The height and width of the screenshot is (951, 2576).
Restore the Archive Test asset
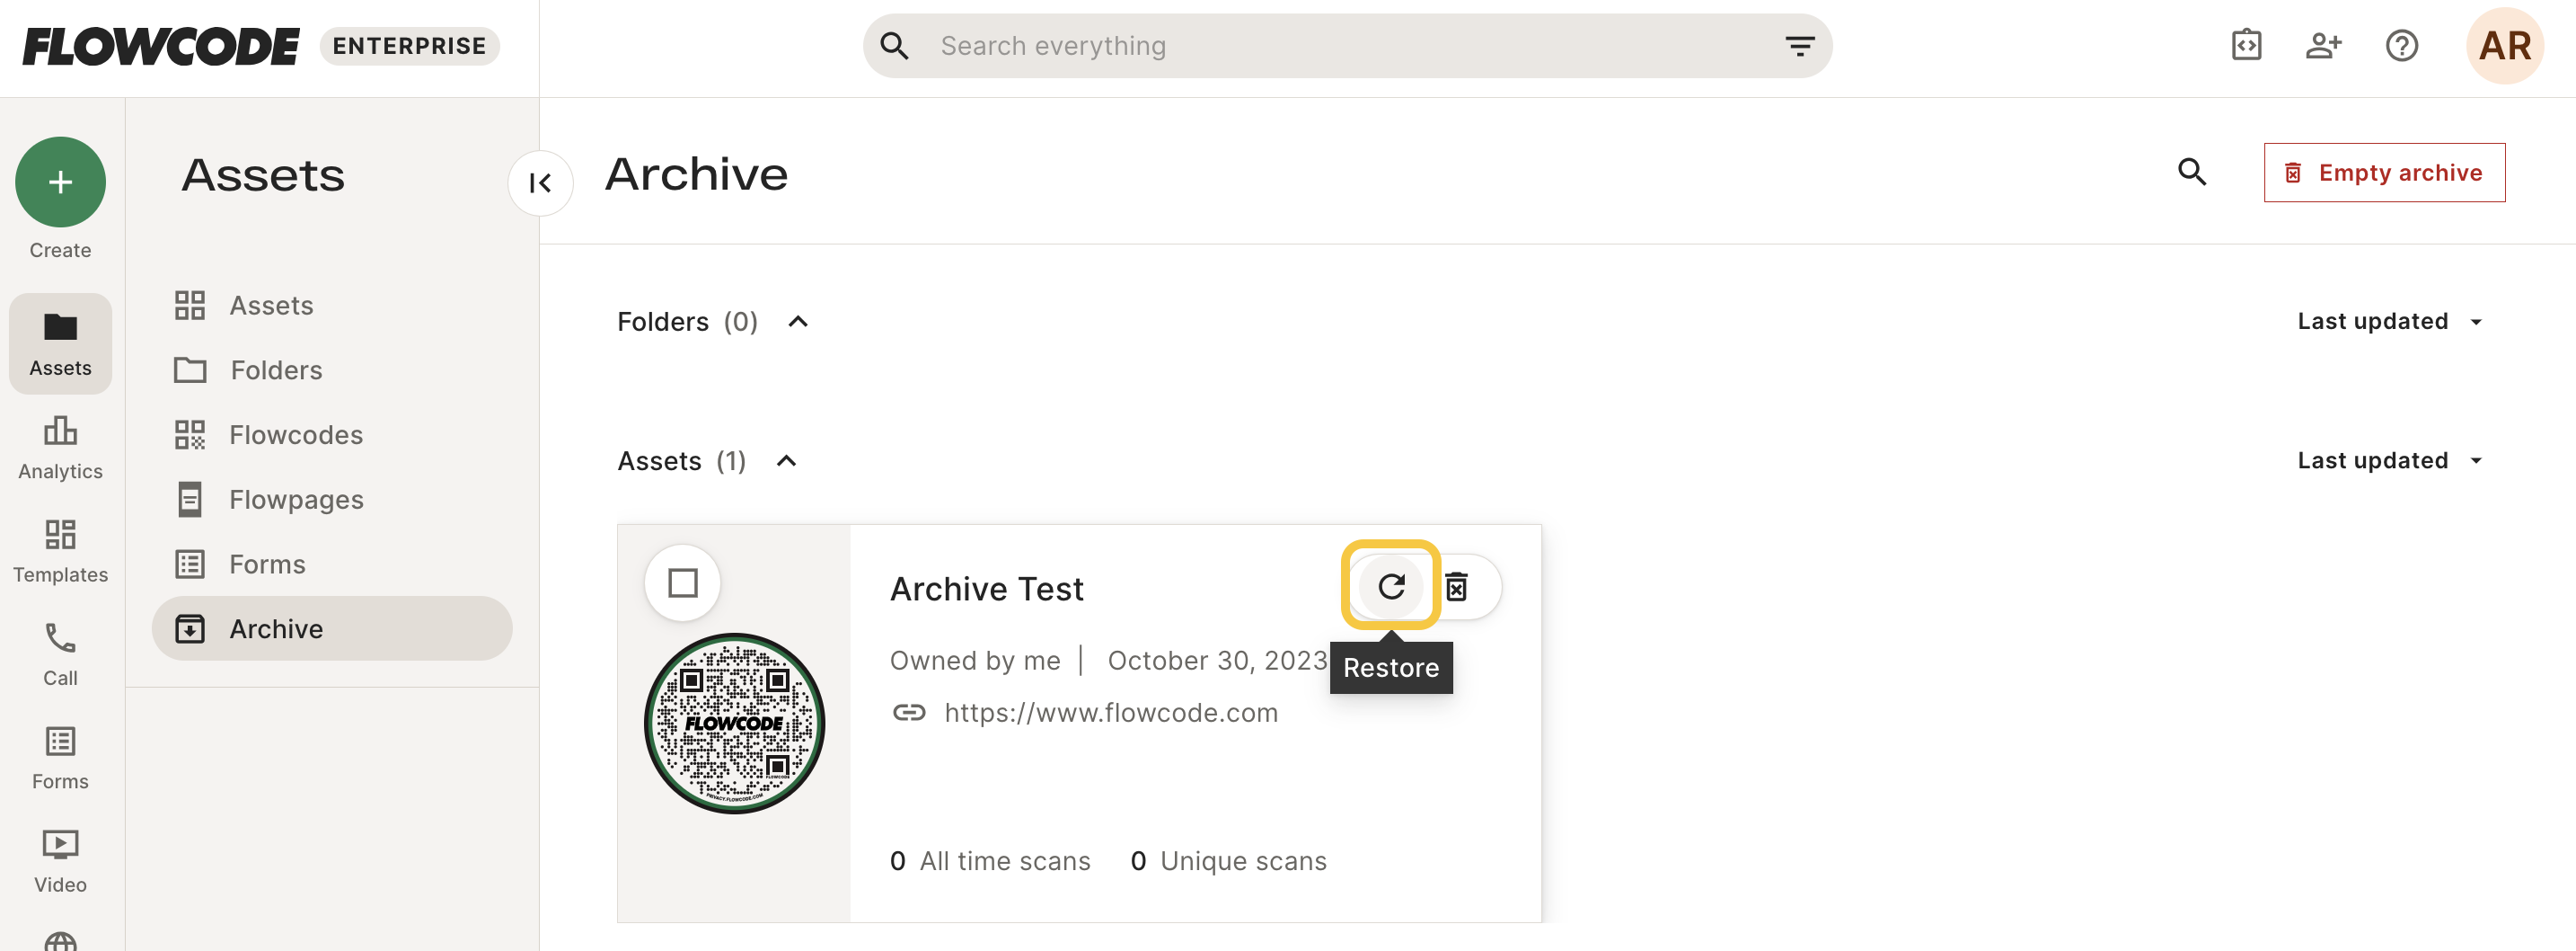tap(1391, 586)
